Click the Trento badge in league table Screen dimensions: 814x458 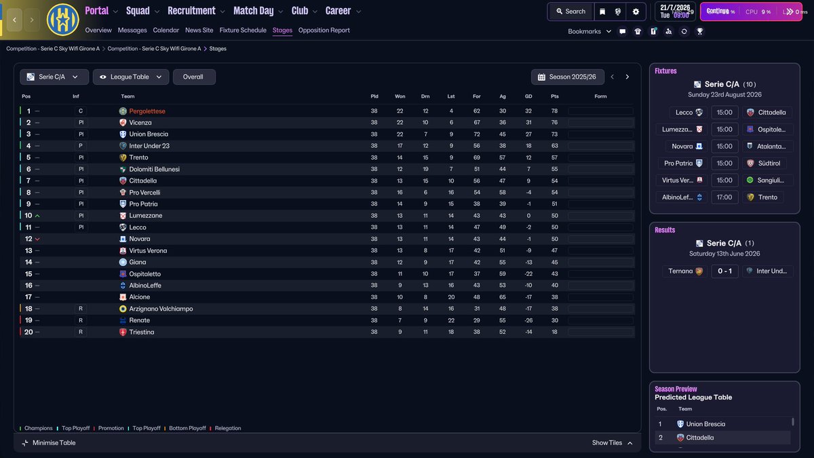coord(123,157)
